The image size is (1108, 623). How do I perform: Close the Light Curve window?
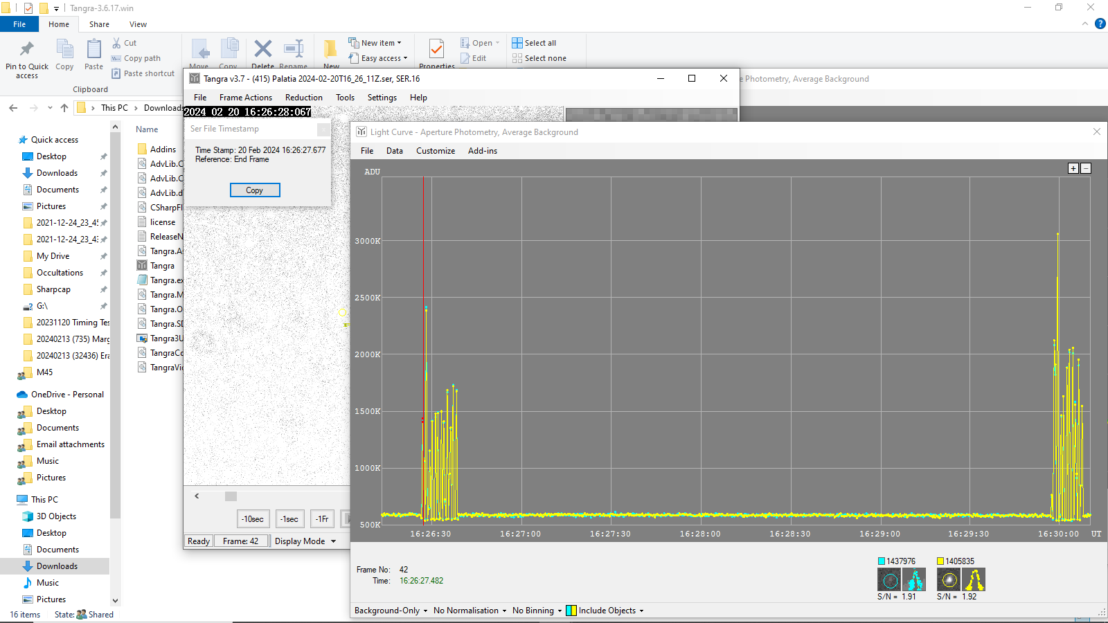(x=1097, y=132)
